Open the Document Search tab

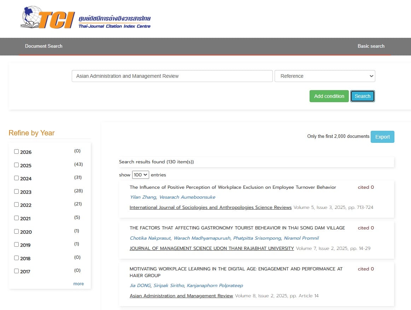coord(43,46)
